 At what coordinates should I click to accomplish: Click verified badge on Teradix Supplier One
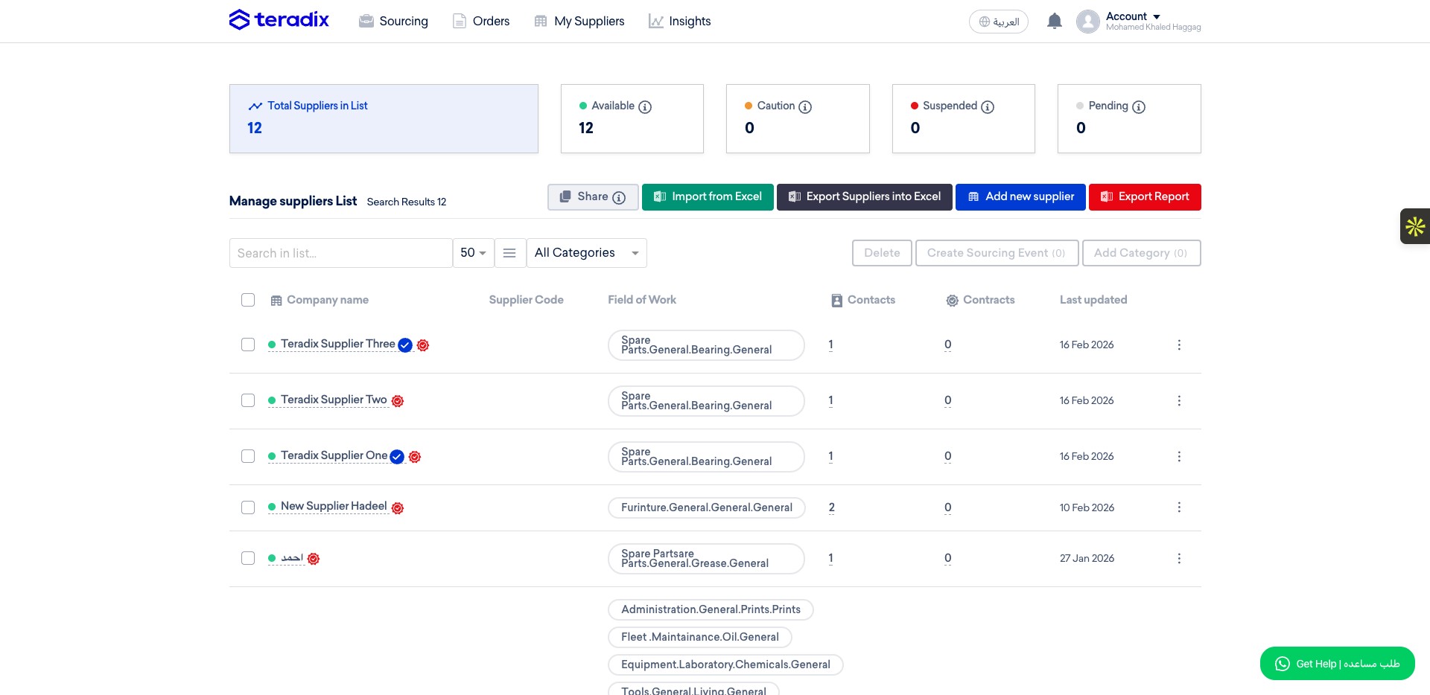point(397,457)
